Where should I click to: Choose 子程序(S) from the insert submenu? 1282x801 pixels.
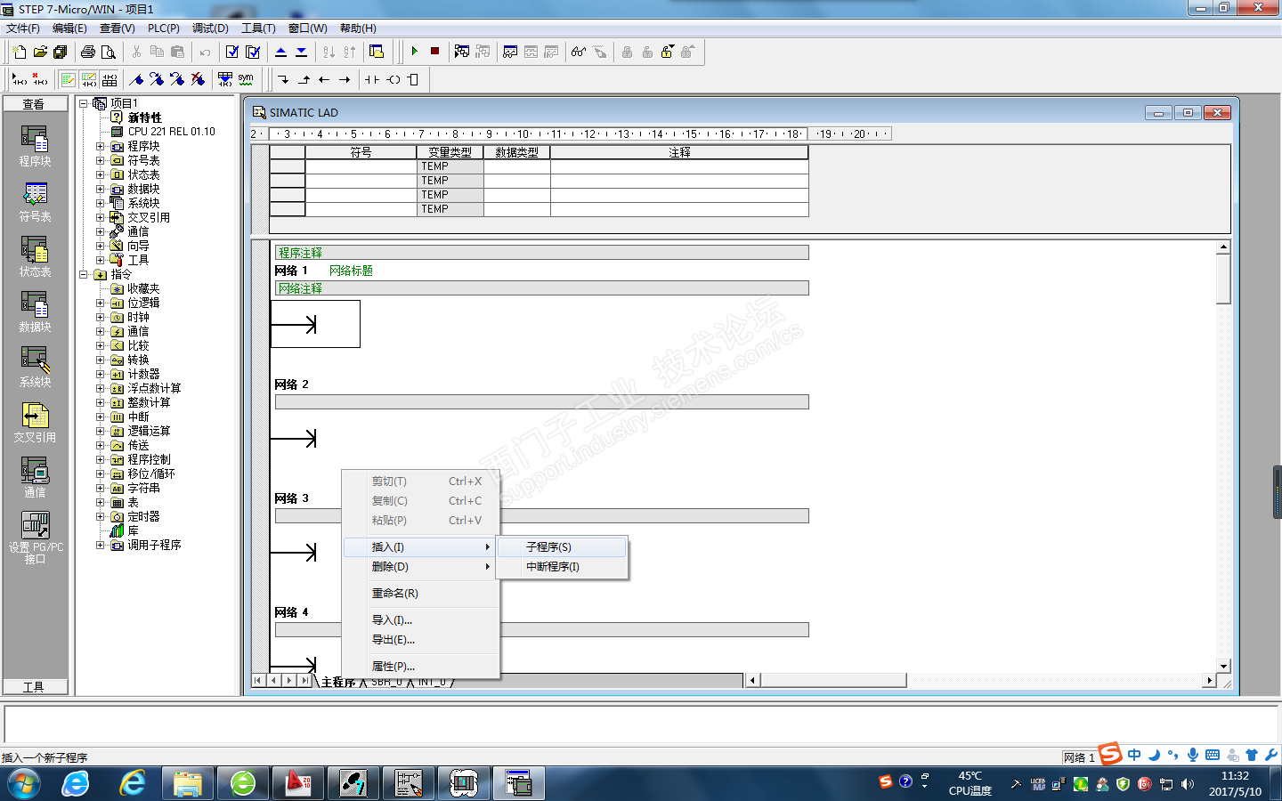[x=562, y=547]
